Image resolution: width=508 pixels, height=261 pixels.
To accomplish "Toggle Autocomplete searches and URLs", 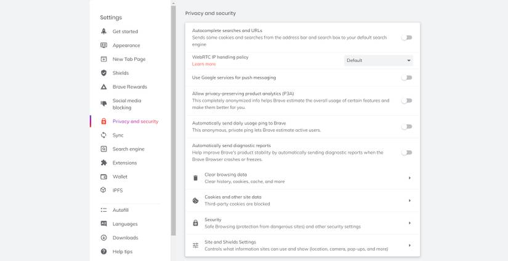I will click(406, 38).
